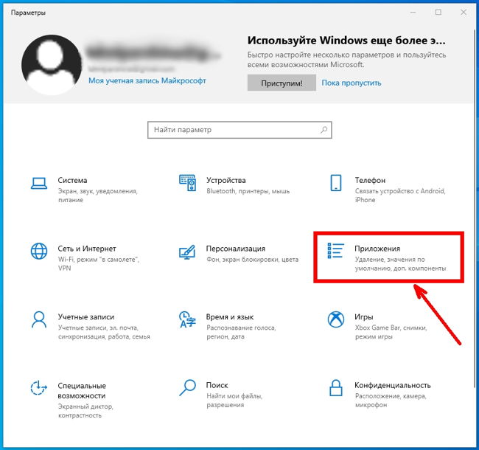Click the search magnifier in Найти параметр
The width and height of the screenshot is (479, 450).
(324, 130)
